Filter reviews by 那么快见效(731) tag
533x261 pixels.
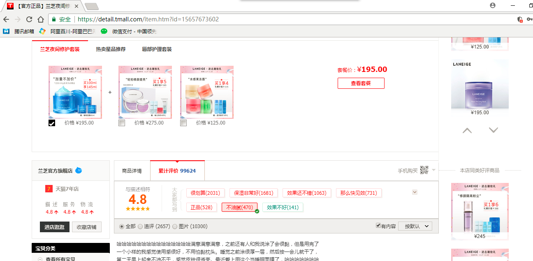click(359, 193)
